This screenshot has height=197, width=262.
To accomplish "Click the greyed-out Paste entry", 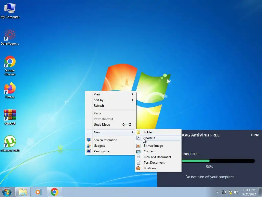I will pos(111,113).
